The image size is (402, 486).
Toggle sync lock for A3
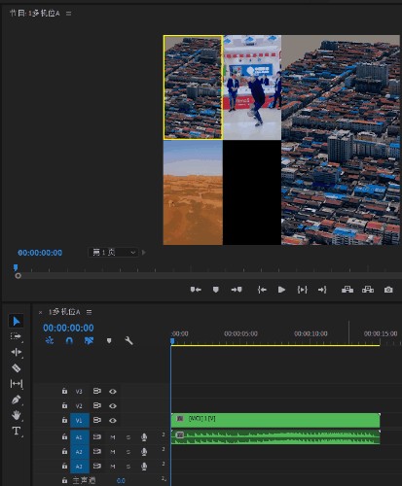96,466
